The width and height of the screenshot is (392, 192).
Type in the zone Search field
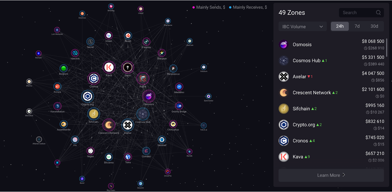pyautogui.click(x=357, y=13)
